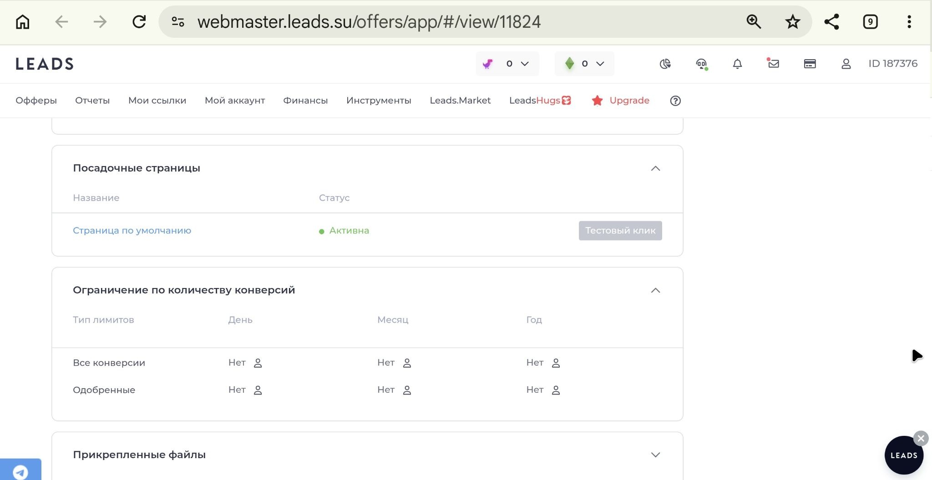The height and width of the screenshot is (480, 932).
Task: Open the browser three-dot menu
Action: (909, 22)
